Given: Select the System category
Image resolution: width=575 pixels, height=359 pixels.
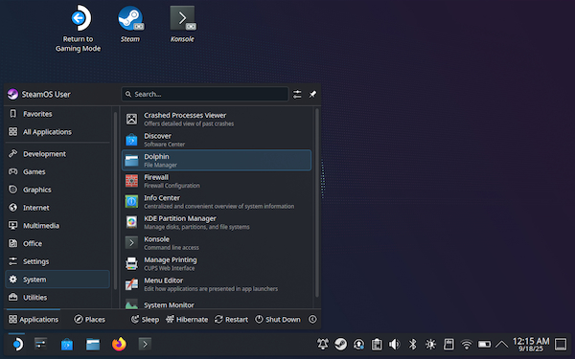Looking at the screenshot, I should click(57, 280).
